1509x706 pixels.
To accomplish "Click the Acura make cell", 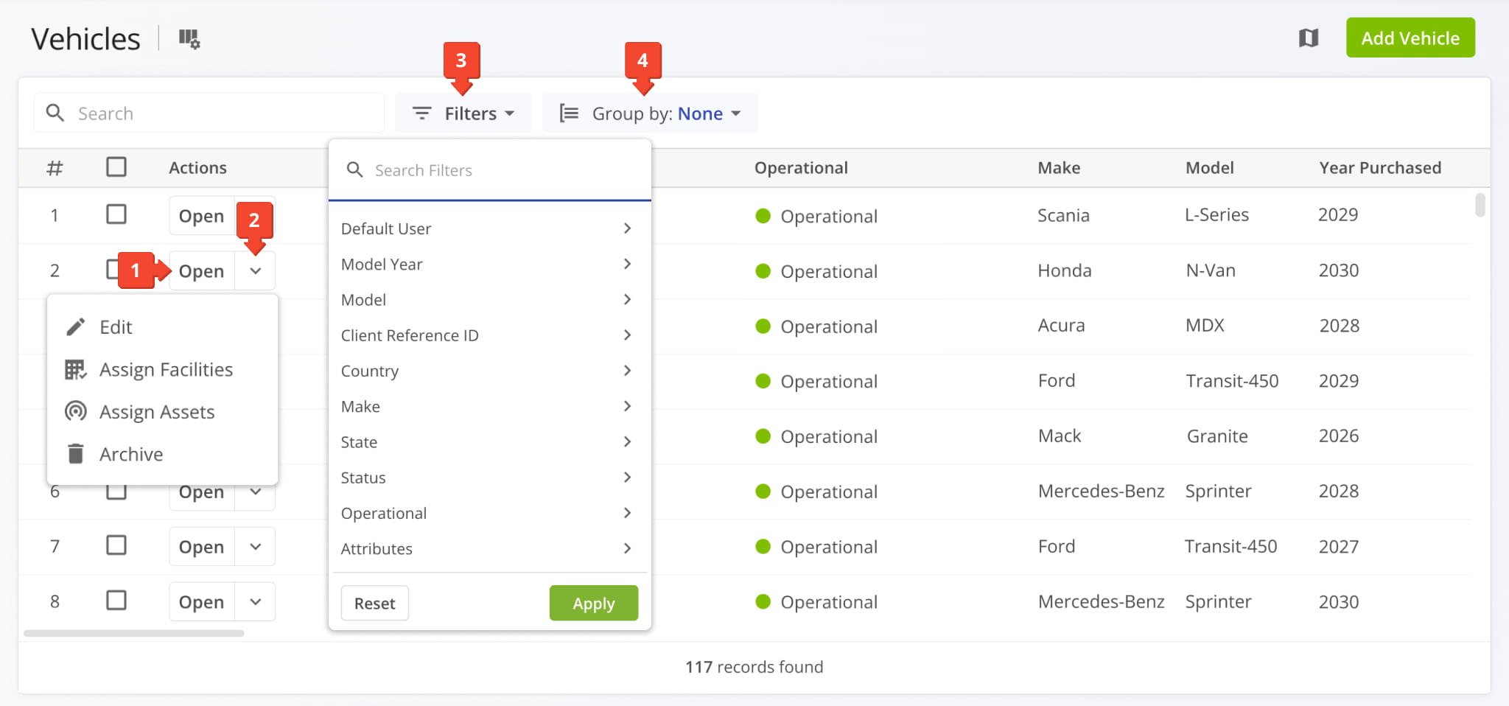I will click(x=1061, y=325).
